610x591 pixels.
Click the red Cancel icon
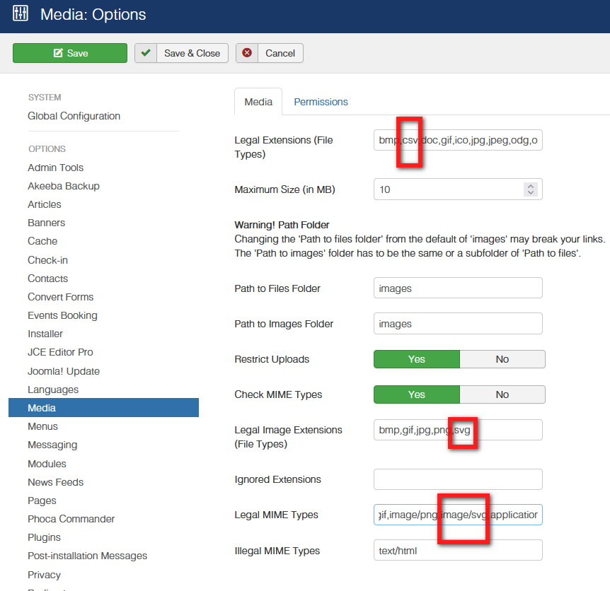tap(246, 53)
